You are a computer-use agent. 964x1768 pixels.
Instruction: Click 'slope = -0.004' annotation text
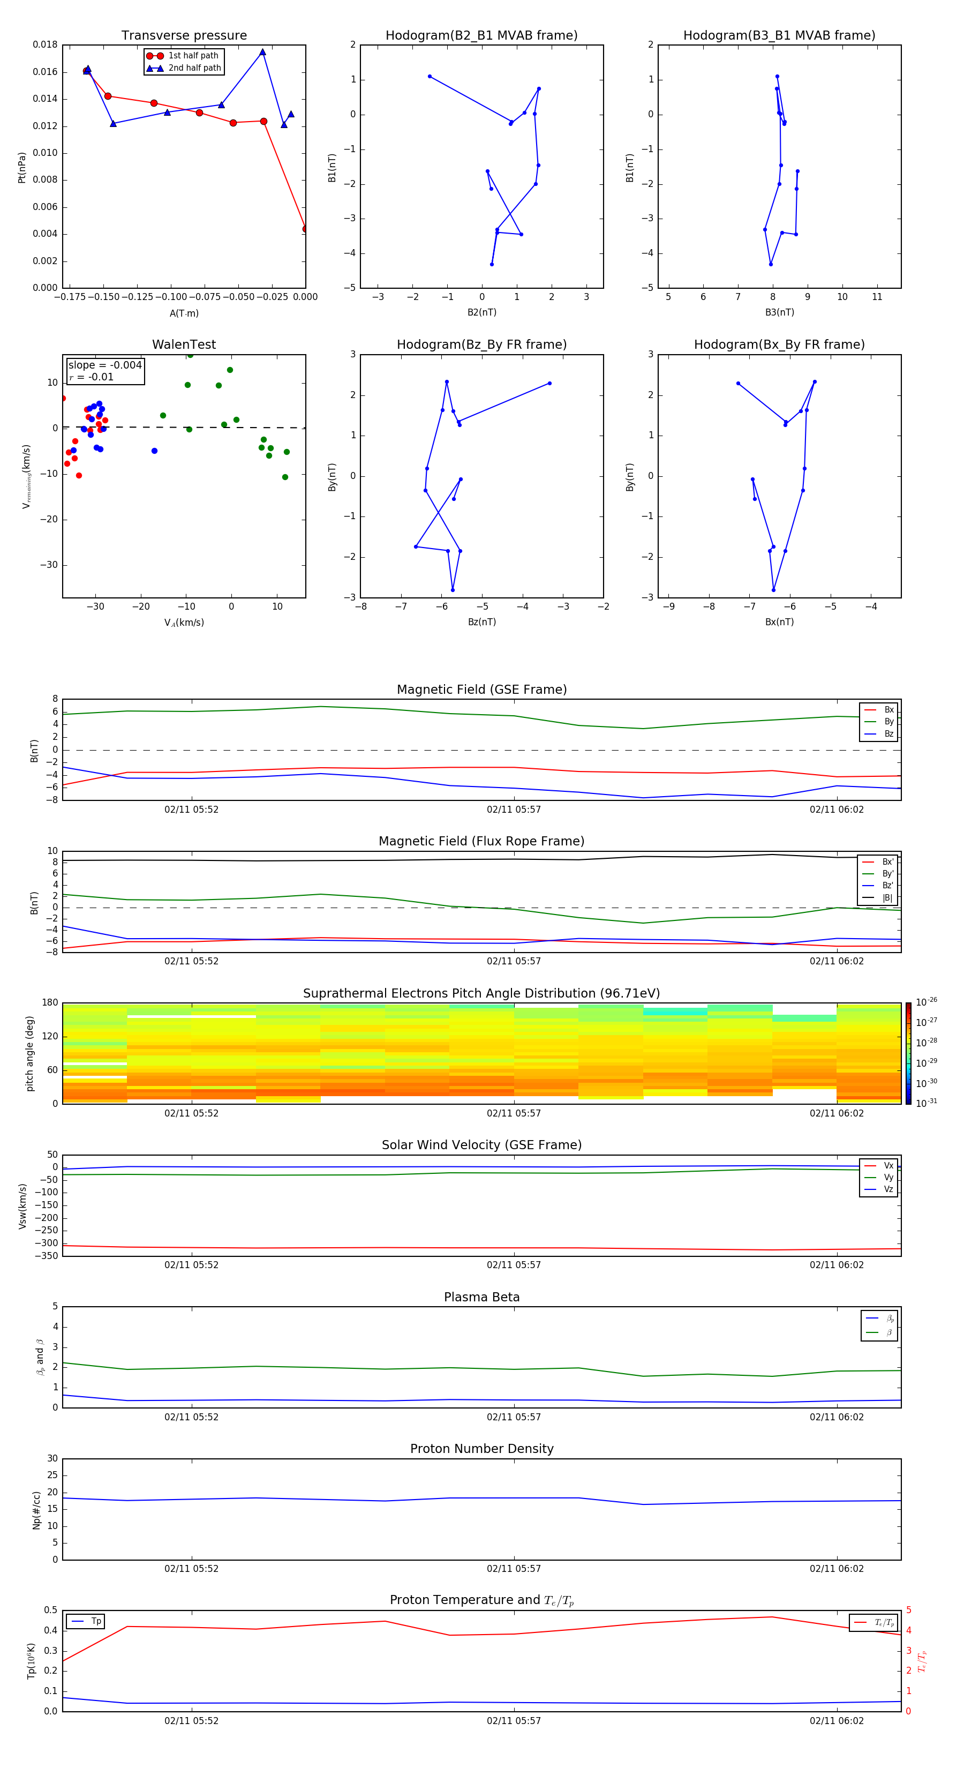(x=105, y=365)
